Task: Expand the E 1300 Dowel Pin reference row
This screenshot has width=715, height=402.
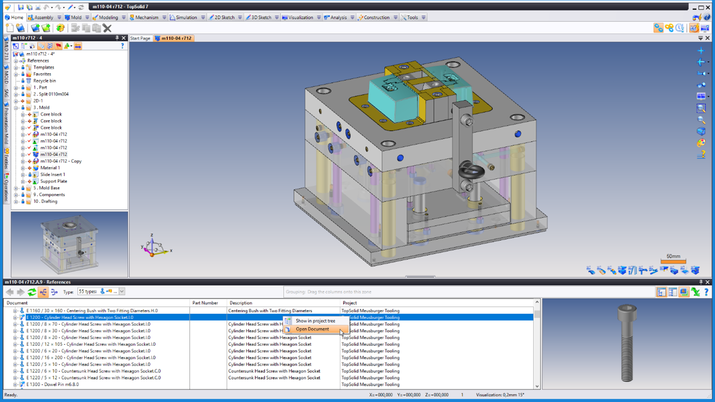Action: pyautogui.click(x=15, y=384)
